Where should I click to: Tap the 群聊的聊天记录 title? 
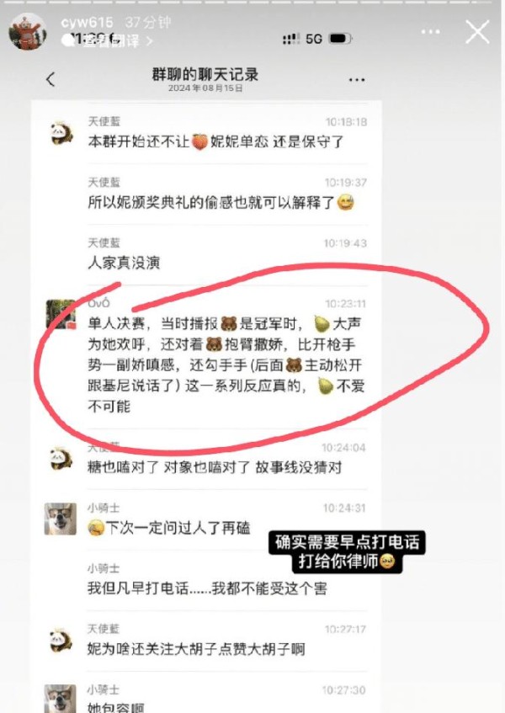(205, 74)
